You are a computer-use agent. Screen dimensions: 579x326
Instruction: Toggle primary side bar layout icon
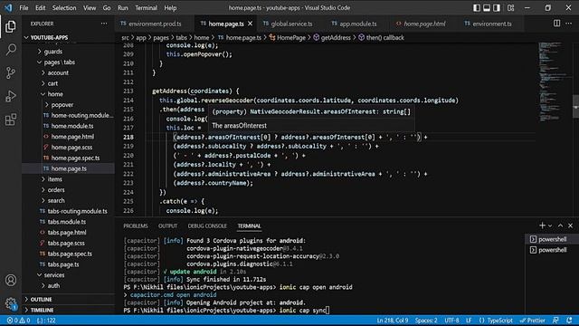tap(477, 8)
